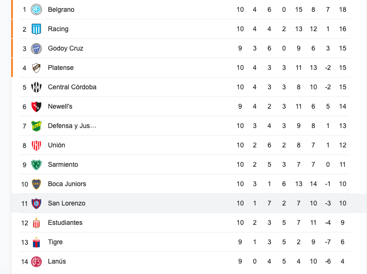
Task: Click the Tigre crest icon
Action: click(x=36, y=242)
